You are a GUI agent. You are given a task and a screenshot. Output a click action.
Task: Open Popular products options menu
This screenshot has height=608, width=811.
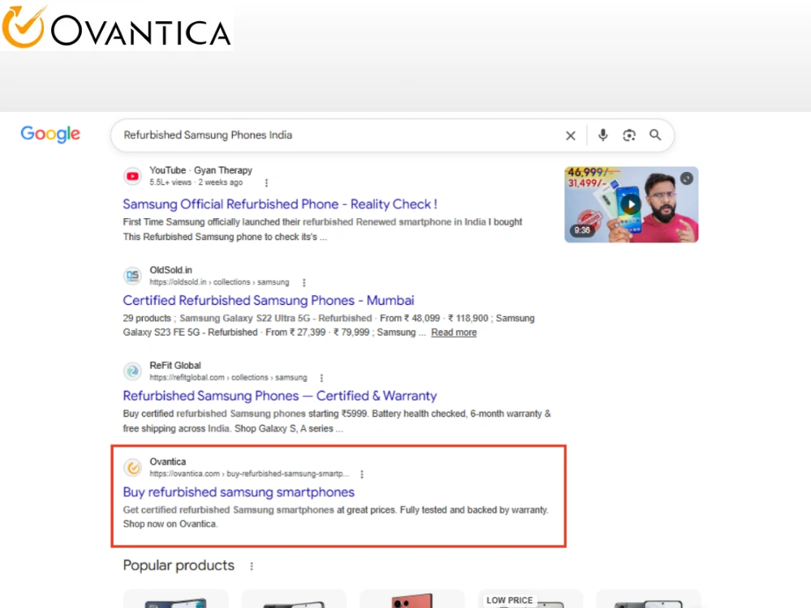[251, 566]
